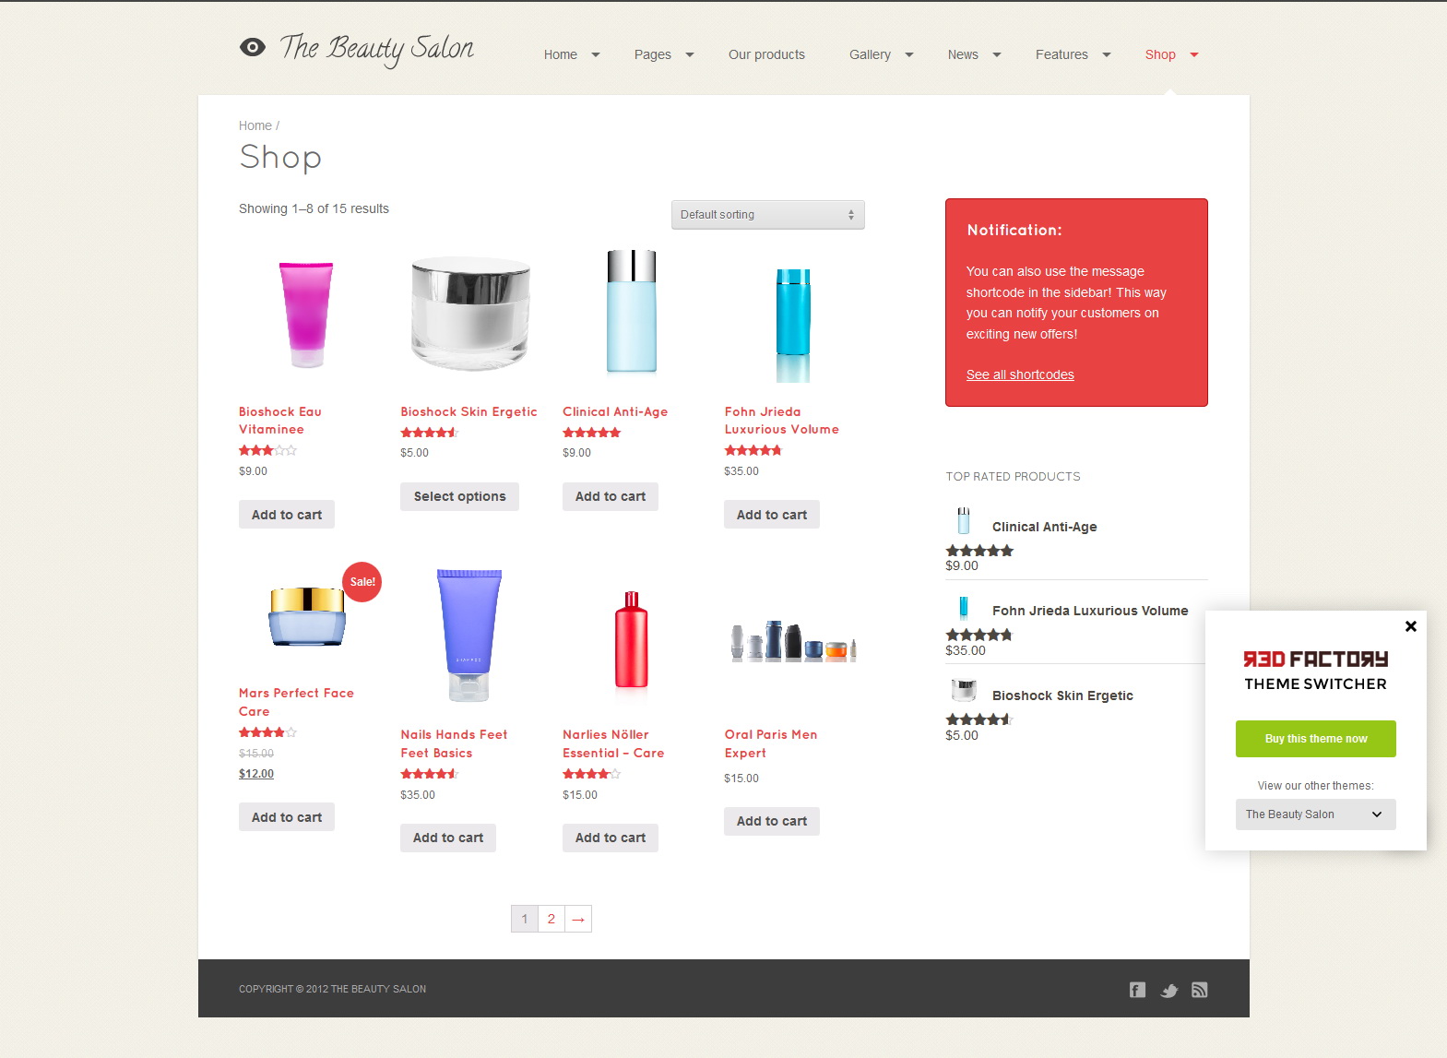View the Clinical Anti-Age bottle image

(x=632, y=312)
